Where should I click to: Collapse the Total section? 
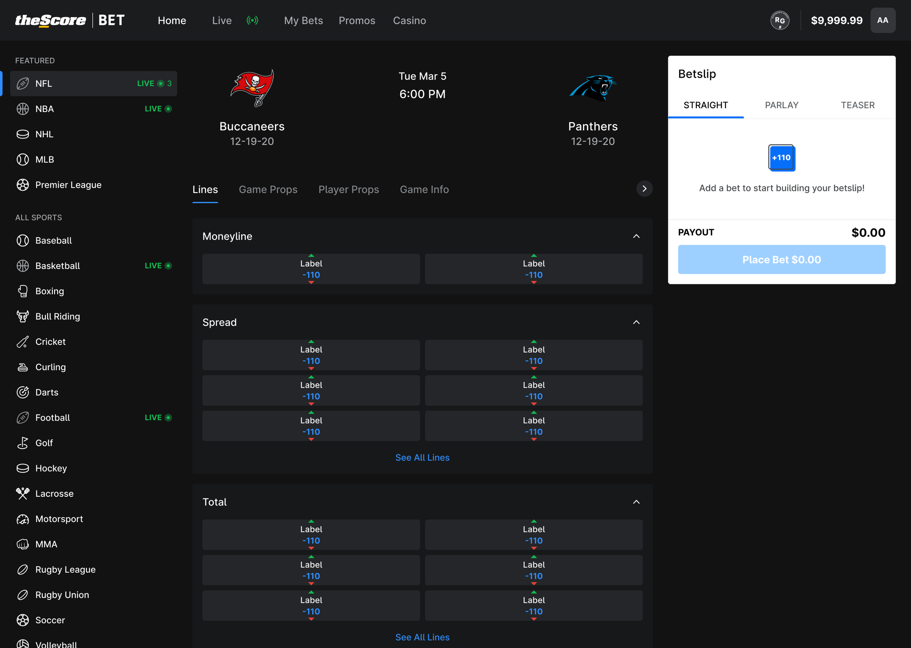pyautogui.click(x=637, y=502)
